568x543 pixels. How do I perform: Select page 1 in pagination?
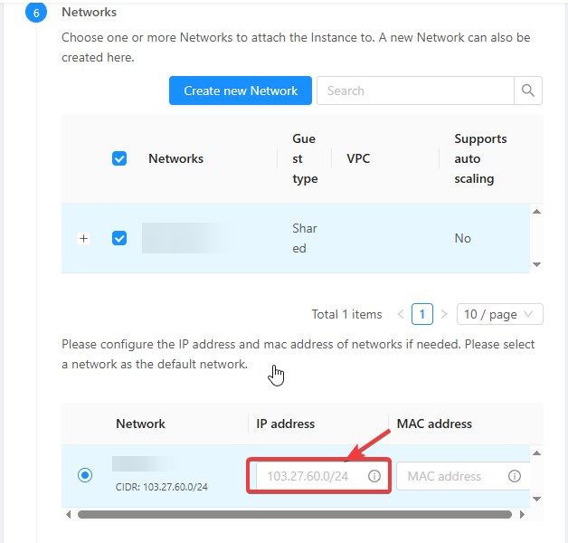point(422,314)
